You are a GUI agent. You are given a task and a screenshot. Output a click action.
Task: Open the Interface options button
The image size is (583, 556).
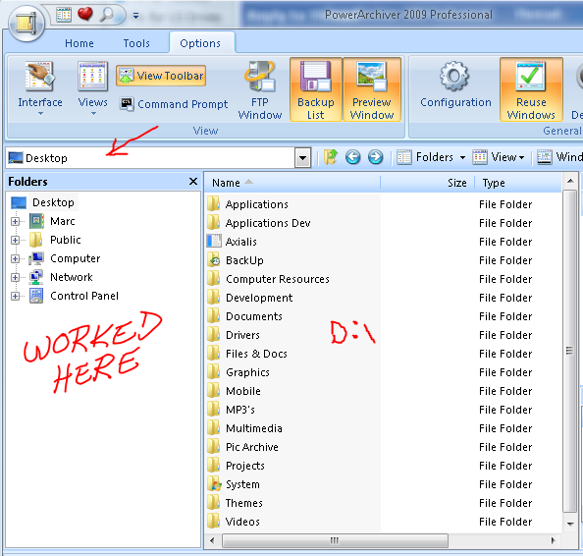(x=40, y=88)
